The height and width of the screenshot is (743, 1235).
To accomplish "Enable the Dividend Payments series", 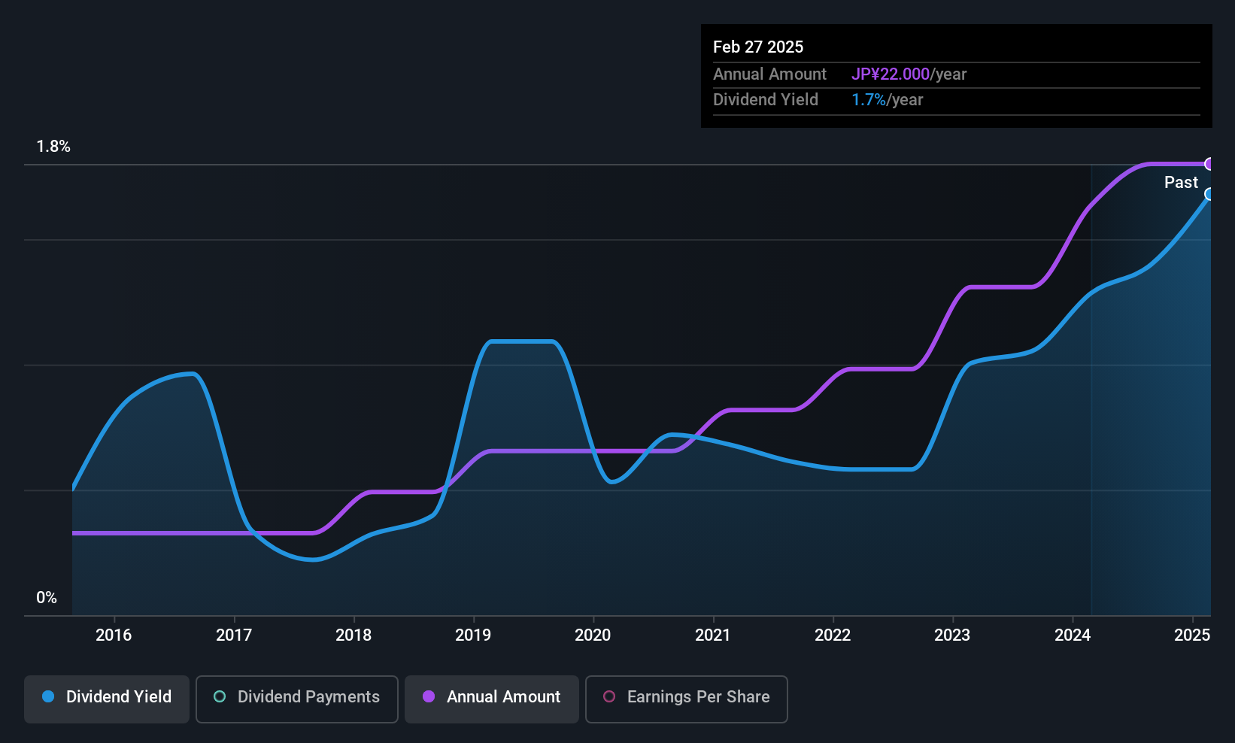I will (297, 697).
